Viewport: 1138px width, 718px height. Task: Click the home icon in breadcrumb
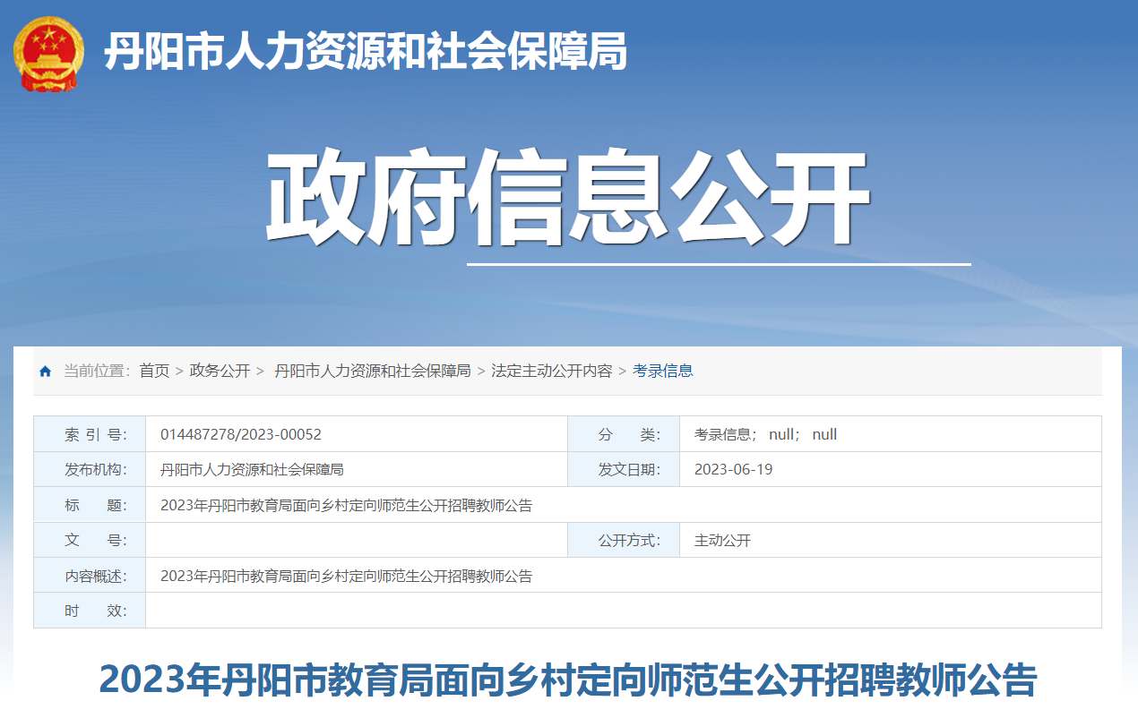click(46, 372)
